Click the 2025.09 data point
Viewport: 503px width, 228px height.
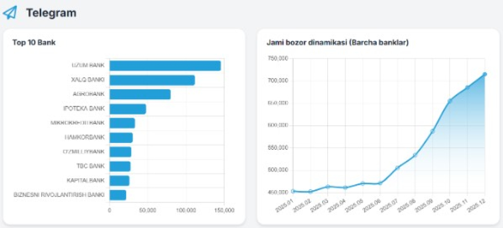click(x=432, y=131)
